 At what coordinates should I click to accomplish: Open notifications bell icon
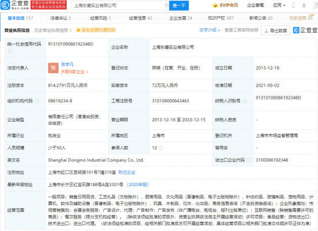pos(304,5)
